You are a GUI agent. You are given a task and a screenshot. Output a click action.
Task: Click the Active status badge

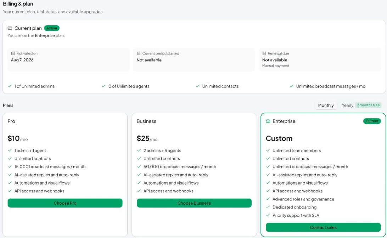(52, 28)
